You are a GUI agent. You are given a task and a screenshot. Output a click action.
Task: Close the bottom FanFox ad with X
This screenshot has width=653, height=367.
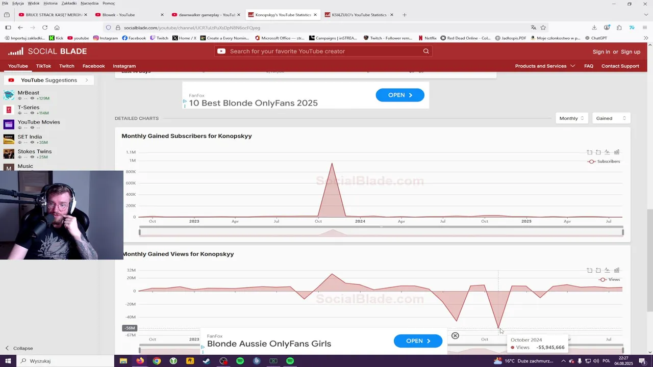coord(455,336)
